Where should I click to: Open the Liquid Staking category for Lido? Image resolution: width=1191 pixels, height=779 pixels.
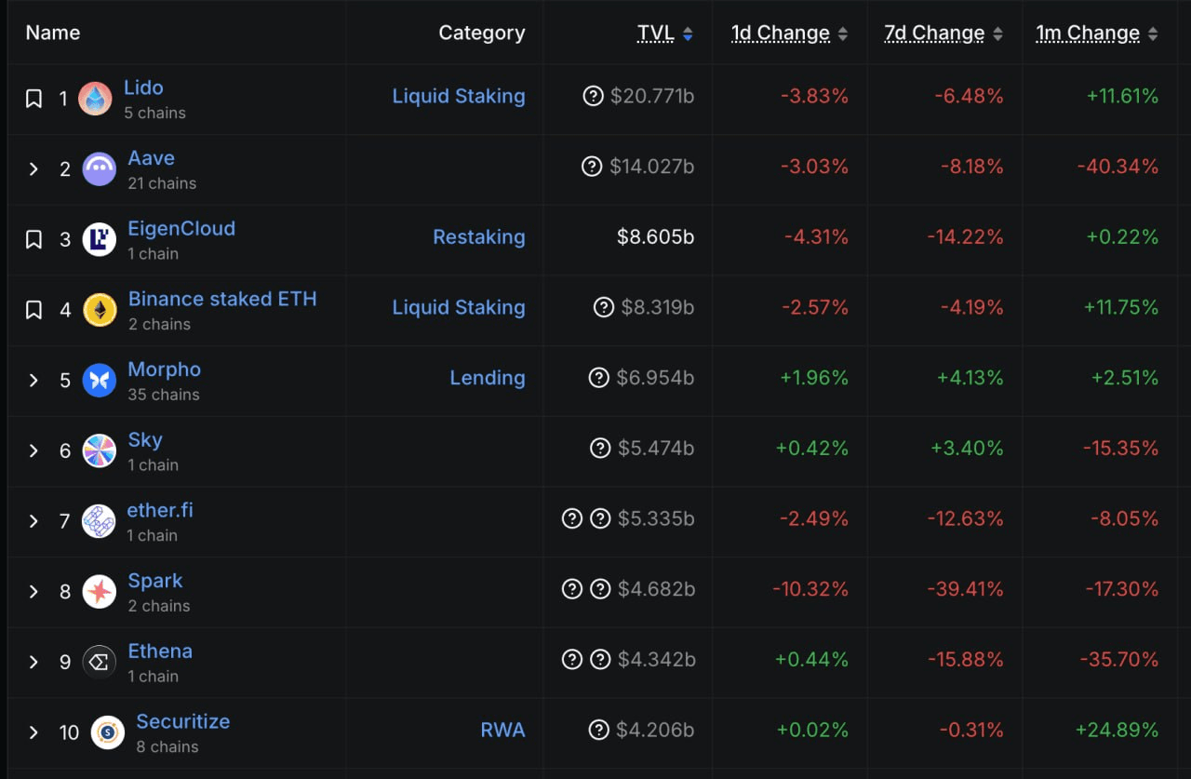point(458,96)
